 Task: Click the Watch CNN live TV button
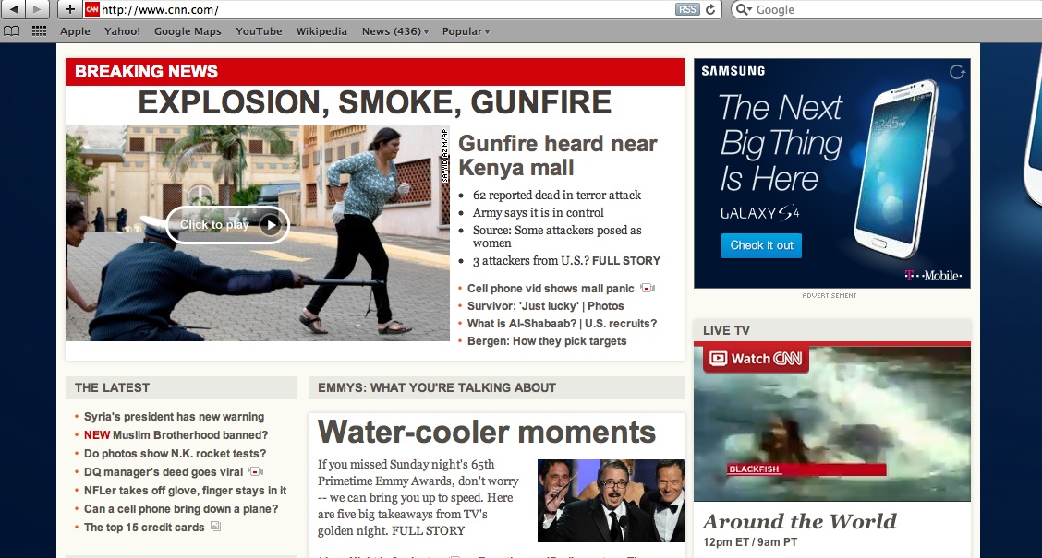coord(756,359)
